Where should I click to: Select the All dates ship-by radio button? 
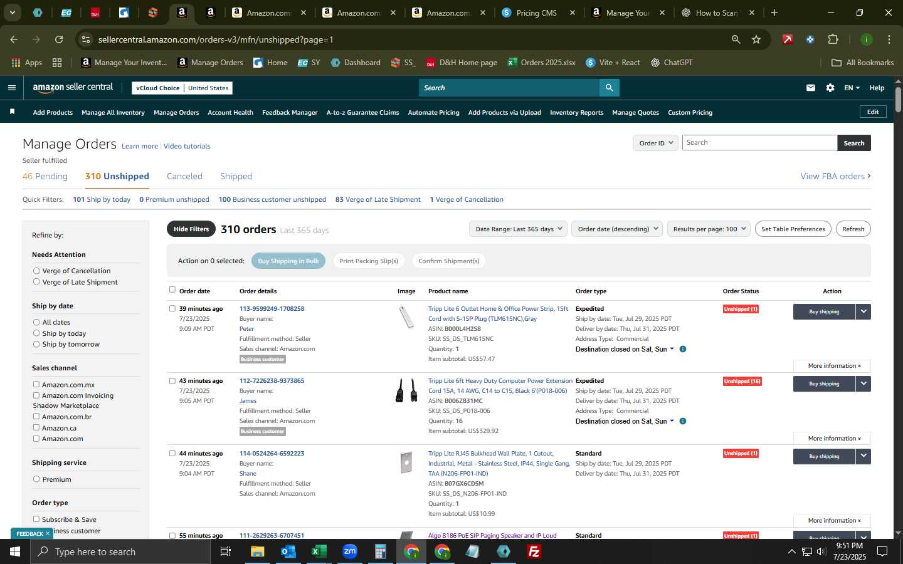tap(36, 322)
